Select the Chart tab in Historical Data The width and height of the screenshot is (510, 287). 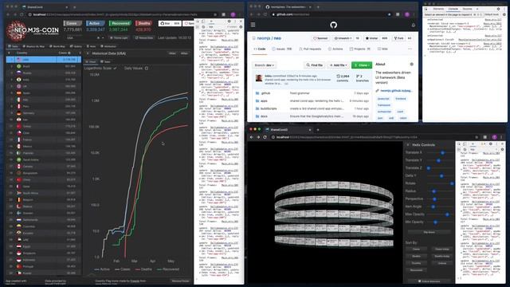tap(91, 61)
